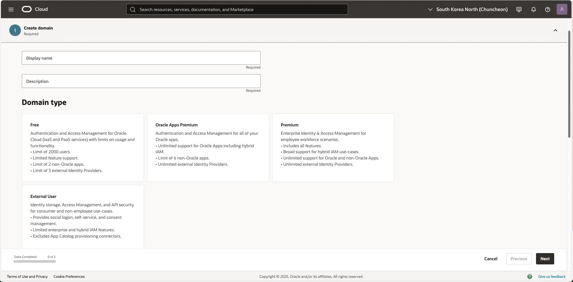The image size is (573, 282).
Task: Click into the Display name field
Action: click(141, 58)
